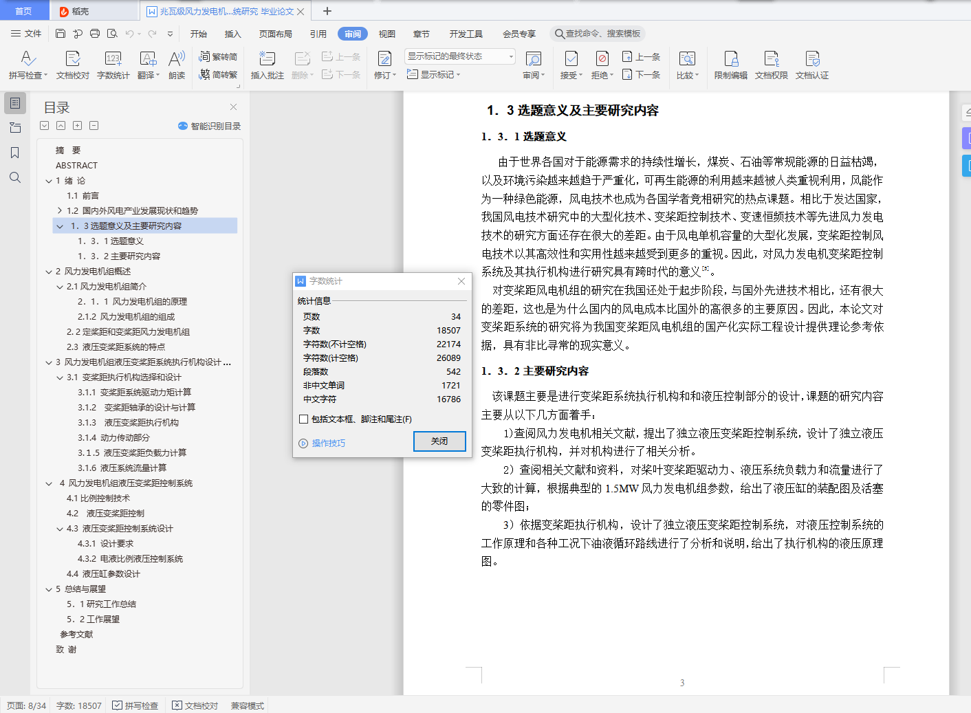This screenshot has width=971, height=713.
Task: Click the 修订 track changes icon
Action: tap(384, 58)
